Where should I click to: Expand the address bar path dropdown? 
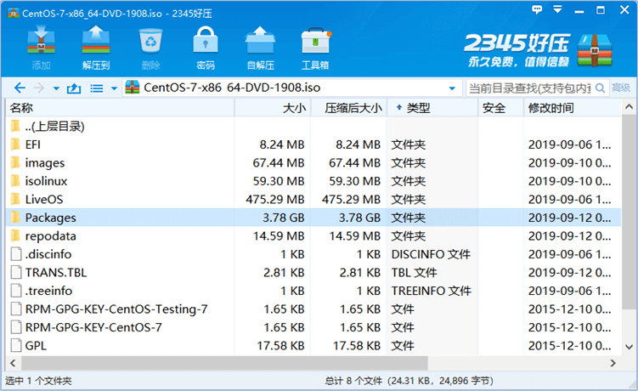pos(452,88)
